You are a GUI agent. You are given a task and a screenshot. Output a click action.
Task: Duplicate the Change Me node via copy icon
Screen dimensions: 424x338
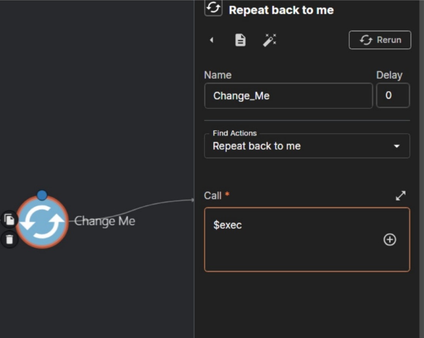pyautogui.click(x=9, y=219)
